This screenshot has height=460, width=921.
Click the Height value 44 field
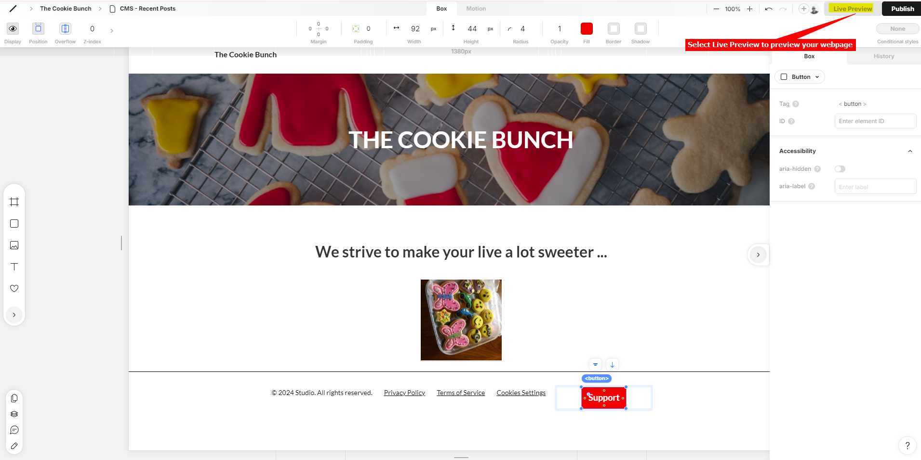(x=472, y=29)
